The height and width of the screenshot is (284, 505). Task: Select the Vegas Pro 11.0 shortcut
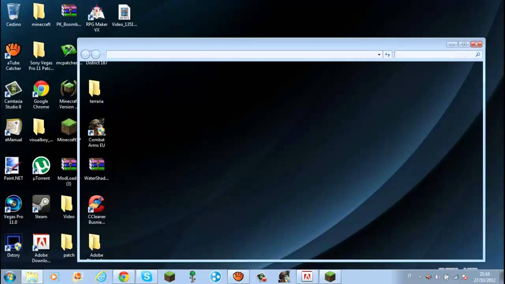tap(13, 210)
